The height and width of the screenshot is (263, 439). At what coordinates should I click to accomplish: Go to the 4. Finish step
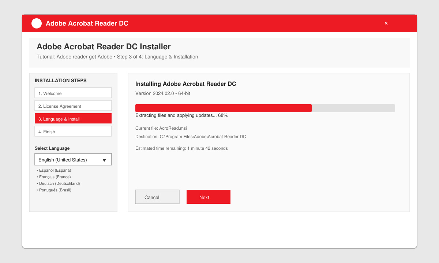73,131
